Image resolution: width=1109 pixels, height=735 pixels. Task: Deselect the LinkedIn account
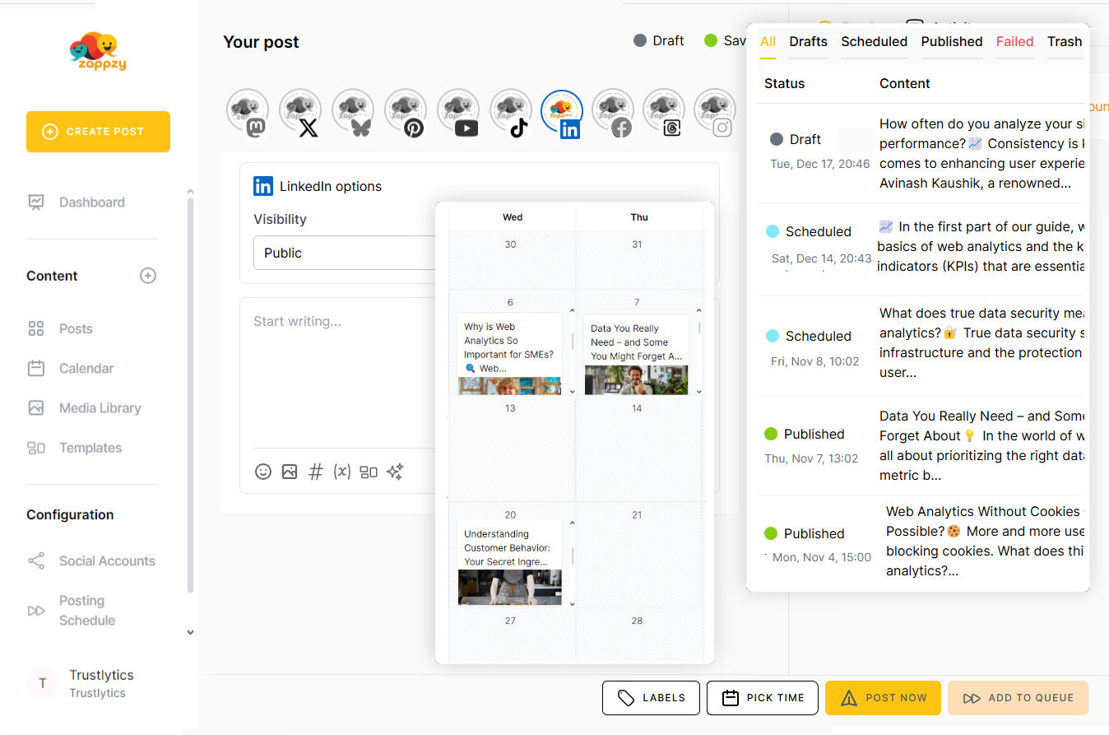click(563, 113)
